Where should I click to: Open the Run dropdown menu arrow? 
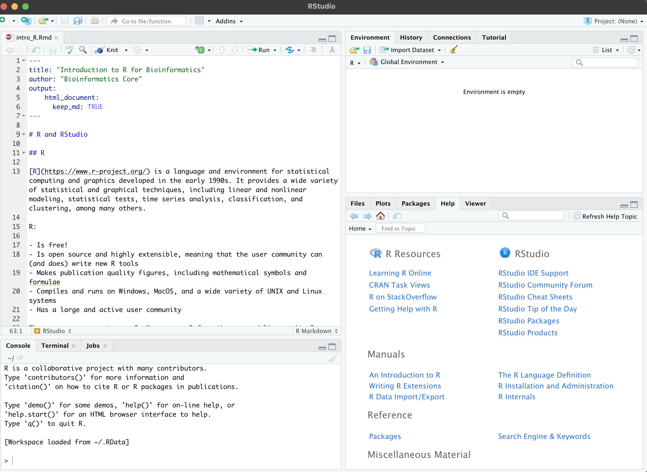pos(275,50)
